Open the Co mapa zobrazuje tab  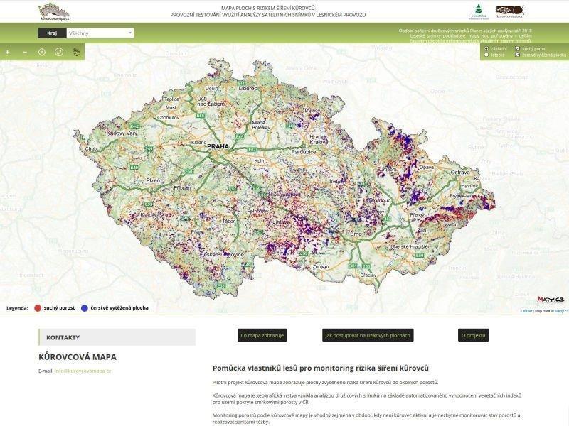[262, 335]
